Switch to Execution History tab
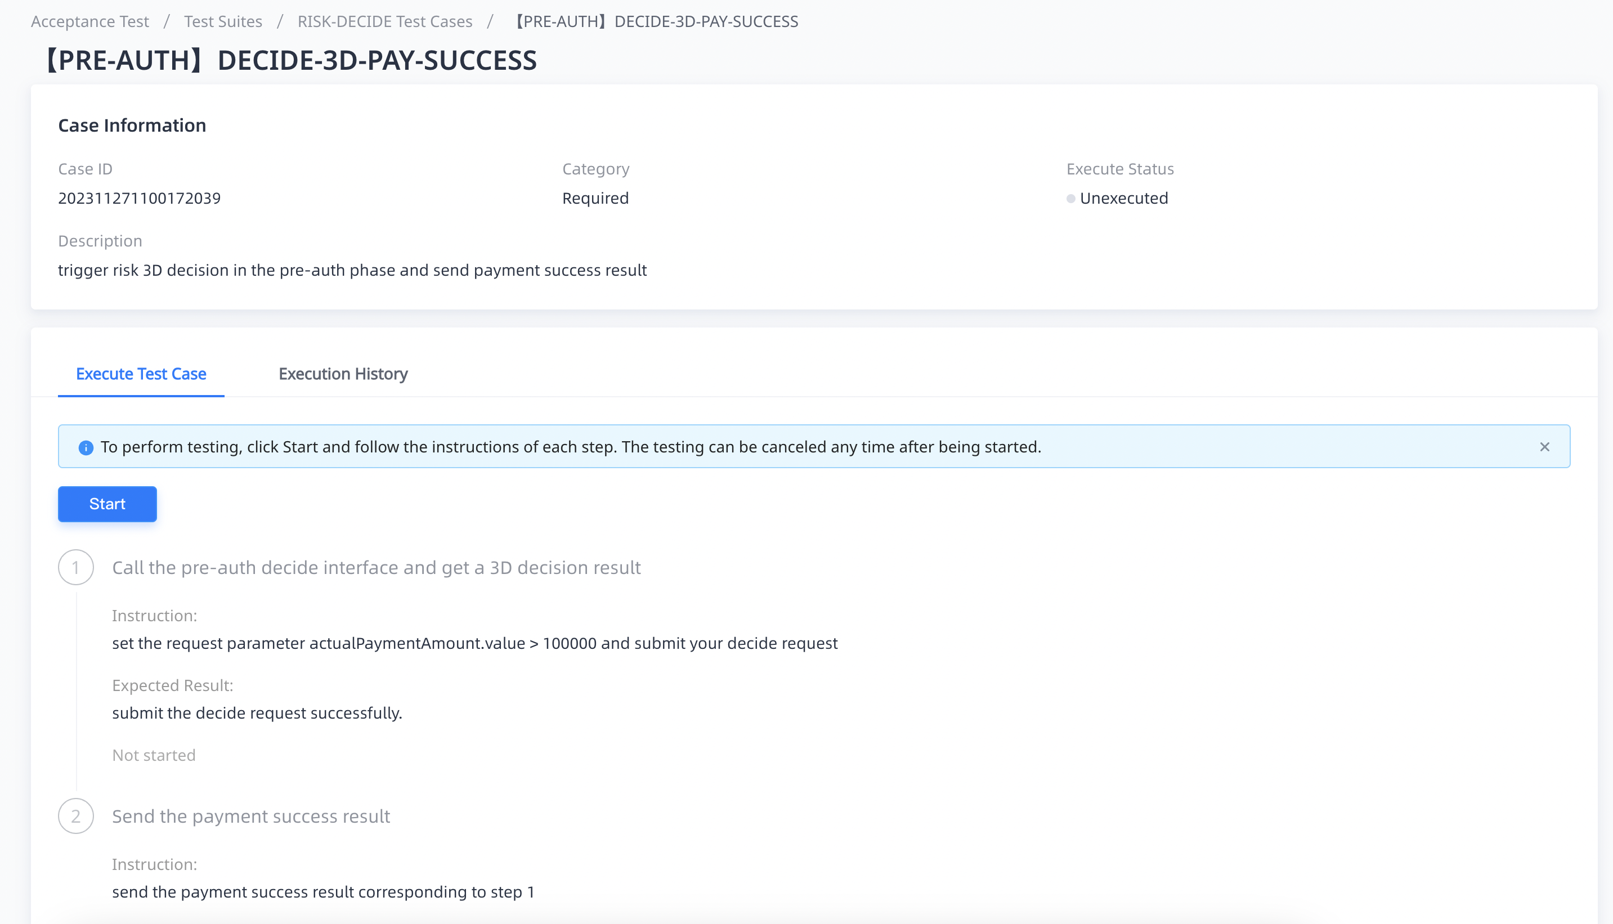 [x=343, y=374]
